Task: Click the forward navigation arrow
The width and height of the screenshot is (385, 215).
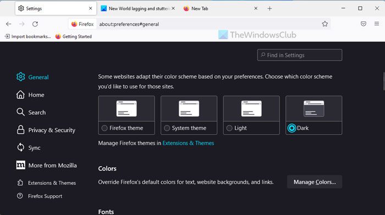Action: pyautogui.click(x=22, y=24)
